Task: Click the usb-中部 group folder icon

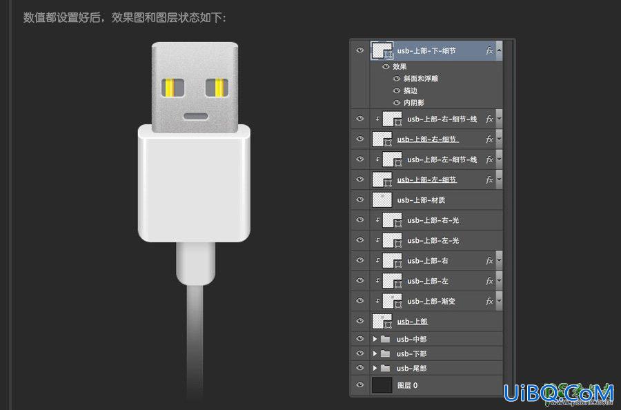Action: pos(385,339)
